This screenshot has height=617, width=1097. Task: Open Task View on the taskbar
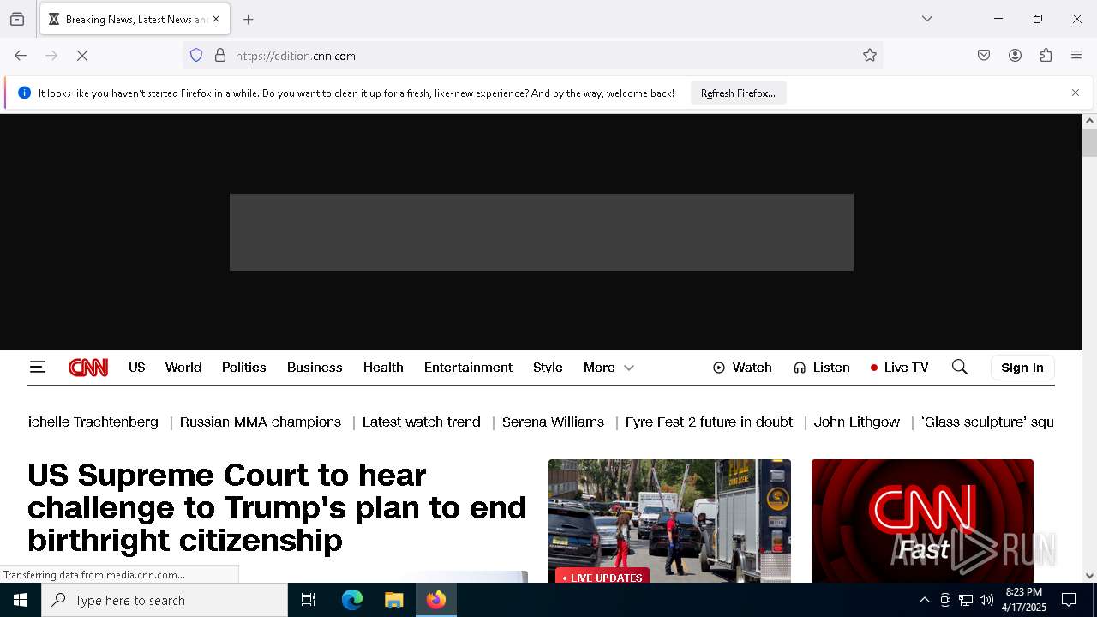tap(309, 600)
